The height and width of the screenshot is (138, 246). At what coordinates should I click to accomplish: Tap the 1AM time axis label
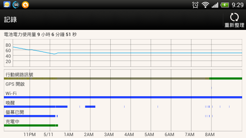click(x=68, y=135)
